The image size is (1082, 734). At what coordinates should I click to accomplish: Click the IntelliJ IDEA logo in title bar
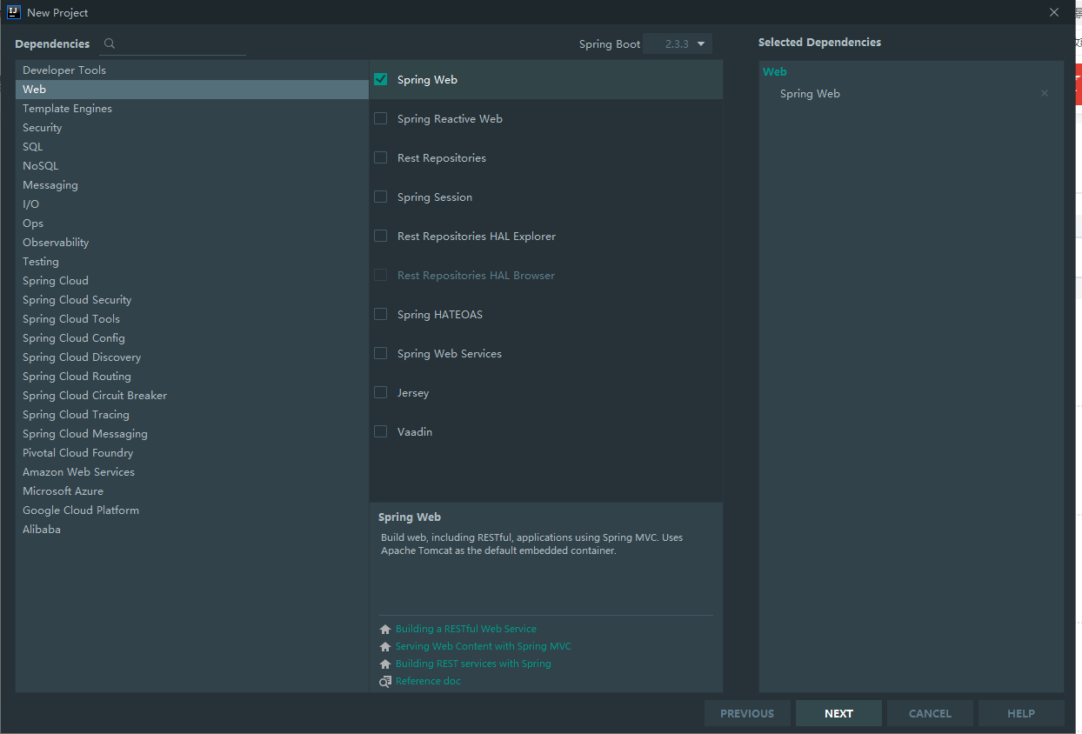13,12
